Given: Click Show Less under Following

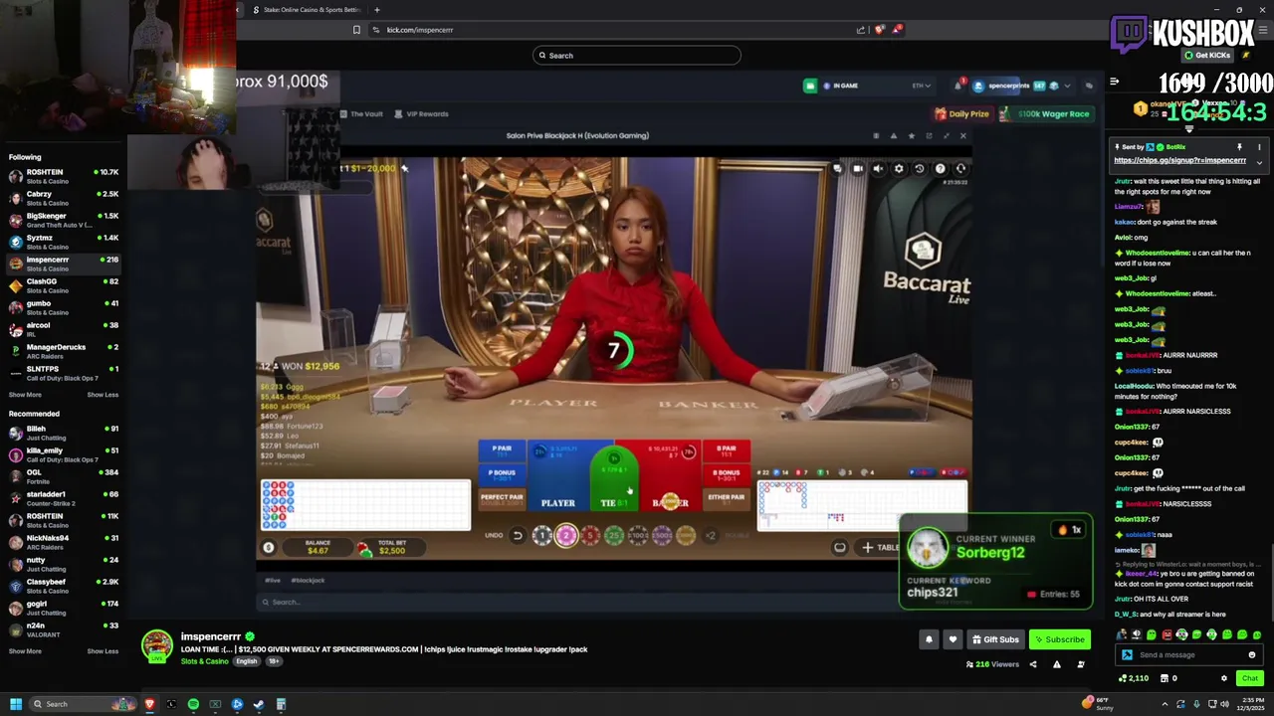Looking at the screenshot, I should tap(103, 395).
